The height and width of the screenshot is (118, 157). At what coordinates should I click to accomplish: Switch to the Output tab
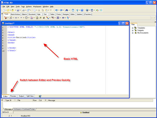coord(21,96)
